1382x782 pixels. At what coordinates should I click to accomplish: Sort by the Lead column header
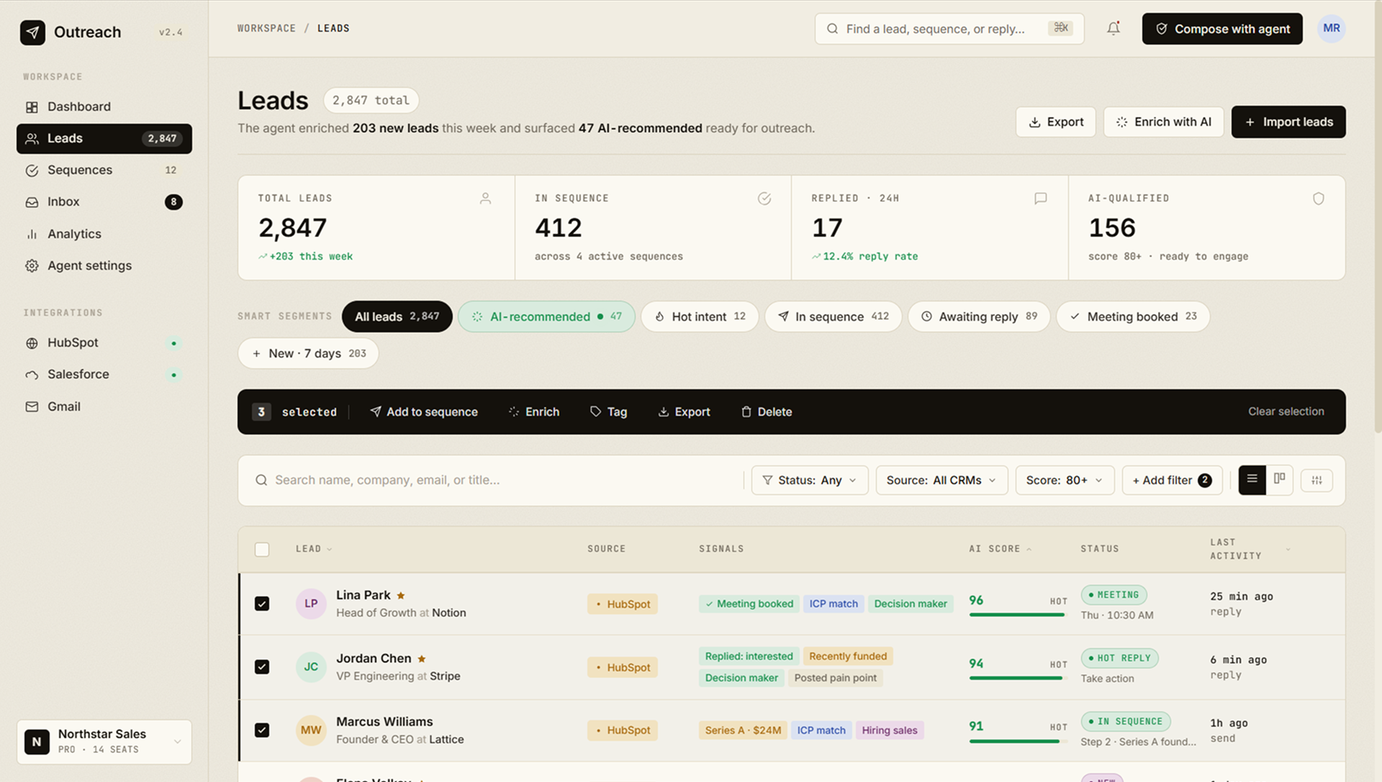click(x=314, y=549)
